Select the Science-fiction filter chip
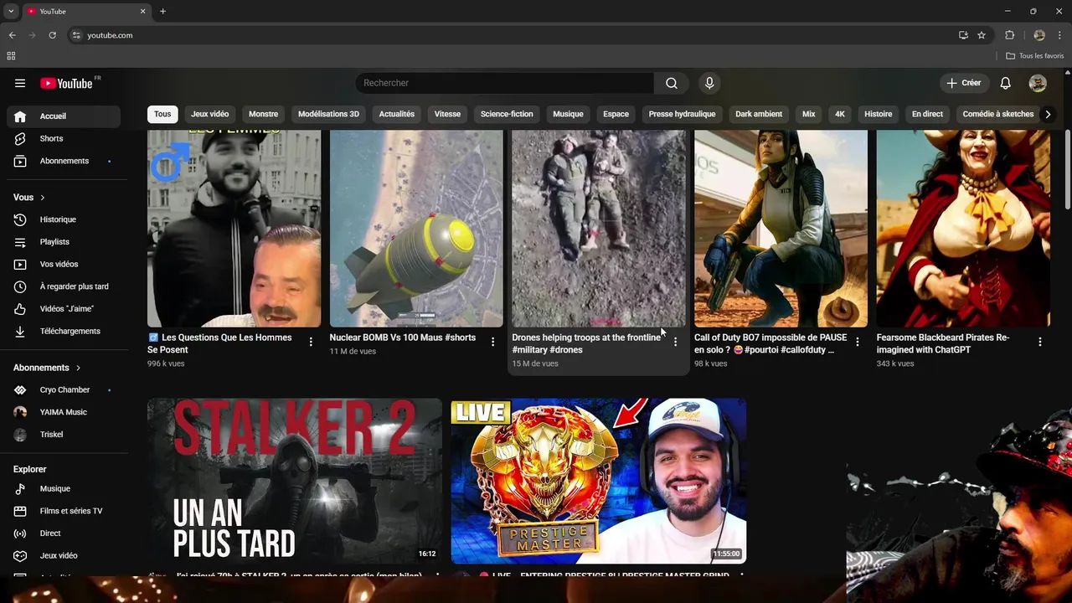The height and width of the screenshot is (603, 1072). [507, 114]
